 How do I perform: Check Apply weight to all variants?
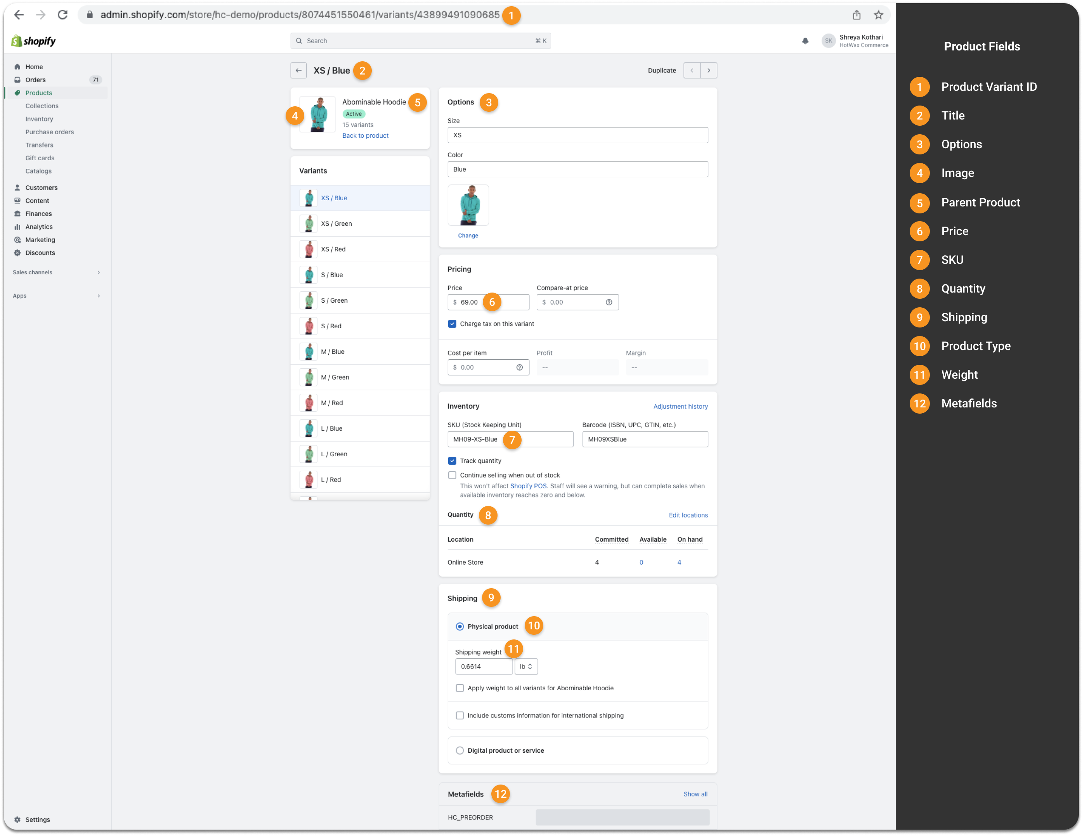(460, 688)
